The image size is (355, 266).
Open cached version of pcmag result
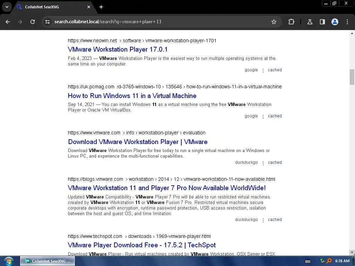[x=275, y=116]
